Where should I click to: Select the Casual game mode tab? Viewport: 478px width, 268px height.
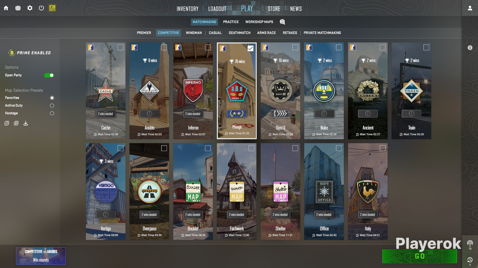click(215, 33)
